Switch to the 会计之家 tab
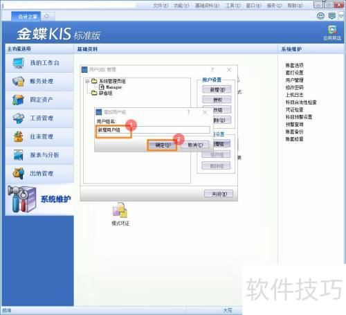The width and height of the screenshot is (346, 315). (x=26, y=17)
